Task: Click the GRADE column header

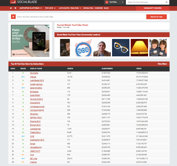Action: pos(23,69)
